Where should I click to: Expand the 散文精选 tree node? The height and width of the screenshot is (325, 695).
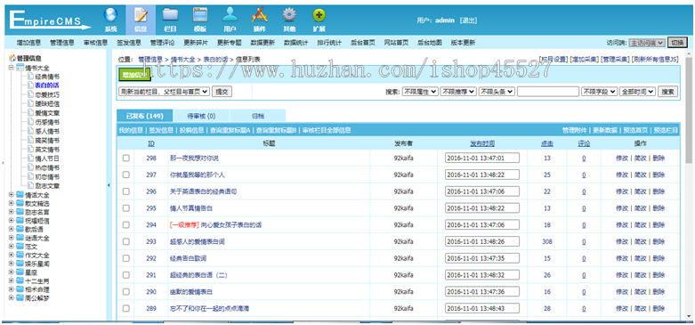(x=11, y=203)
